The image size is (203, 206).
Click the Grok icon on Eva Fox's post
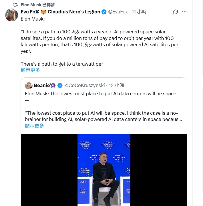(176, 12)
